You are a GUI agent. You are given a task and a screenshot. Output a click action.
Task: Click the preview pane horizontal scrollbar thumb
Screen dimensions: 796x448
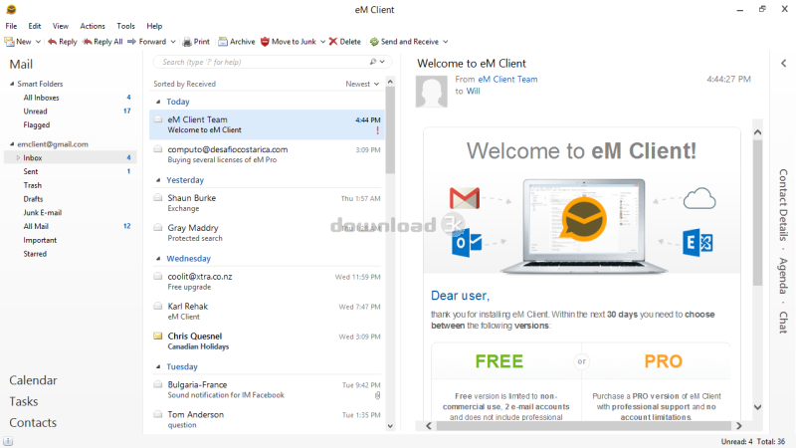[583, 426]
